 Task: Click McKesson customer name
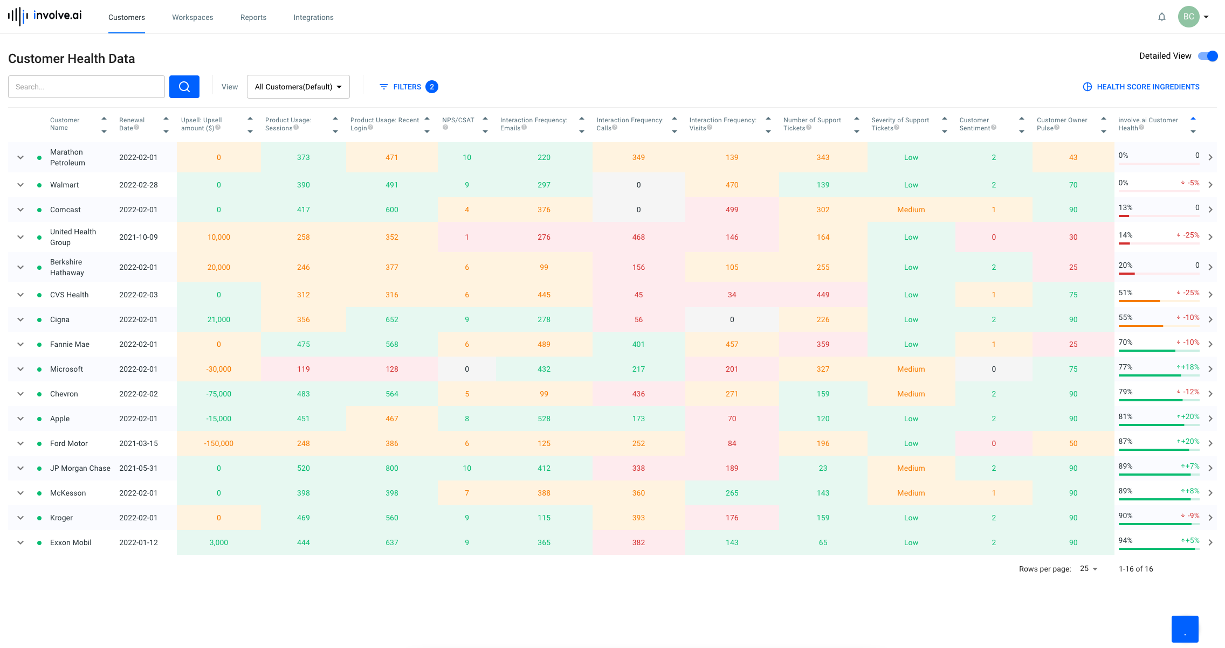[x=68, y=493]
